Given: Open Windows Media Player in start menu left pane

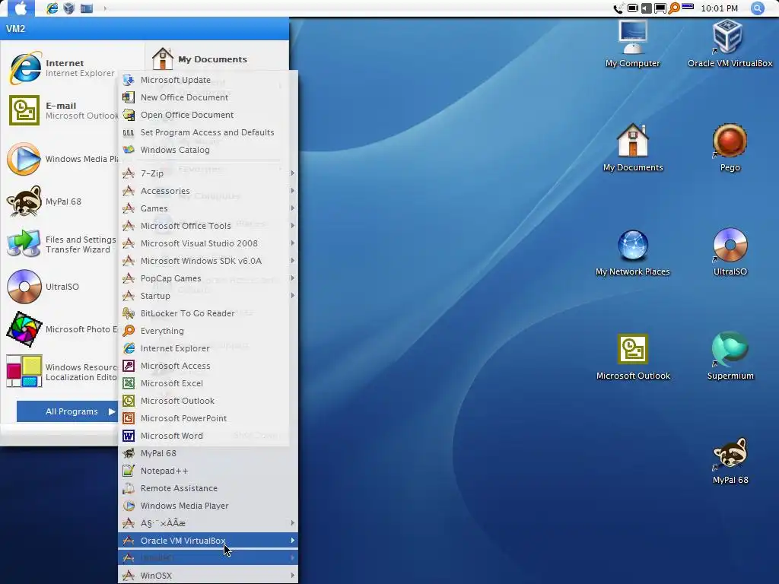Looking at the screenshot, I should point(62,159).
